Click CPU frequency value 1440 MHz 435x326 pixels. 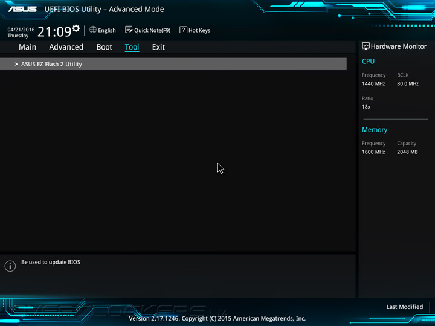click(373, 83)
